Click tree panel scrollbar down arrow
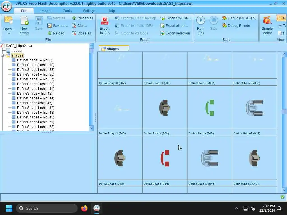 [91, 128]
